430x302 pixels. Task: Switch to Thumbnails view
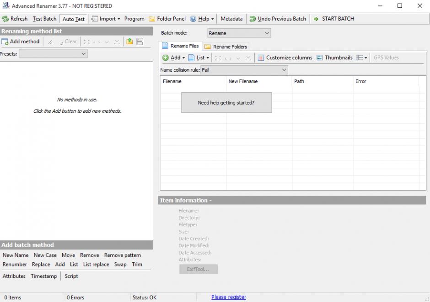click(x=334, y=58)
